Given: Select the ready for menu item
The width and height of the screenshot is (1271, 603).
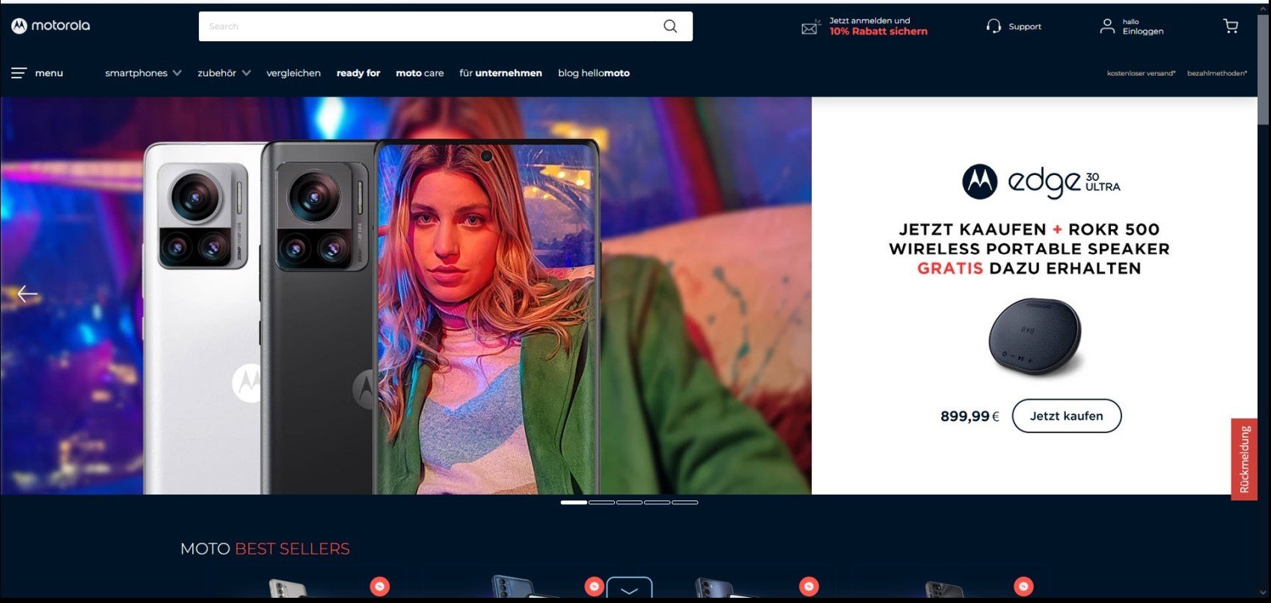Looking at the screenshot, I should point(358,73).
